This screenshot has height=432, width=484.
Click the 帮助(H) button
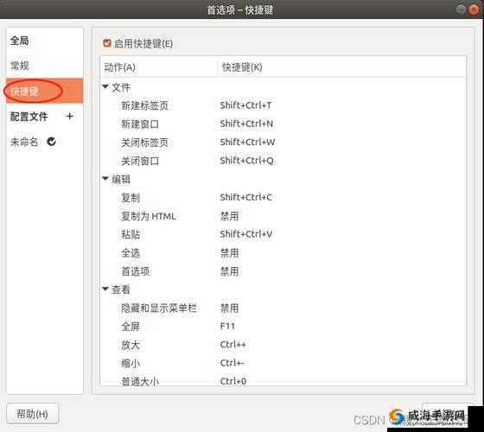tap(33, 414)
